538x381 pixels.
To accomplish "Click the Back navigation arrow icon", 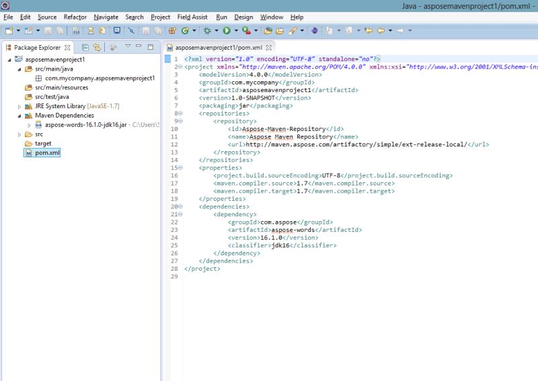I will click(381, 30).
